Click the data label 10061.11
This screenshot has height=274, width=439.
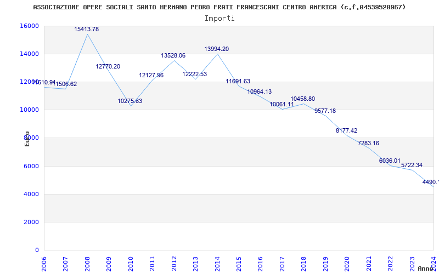coord(282,104)
